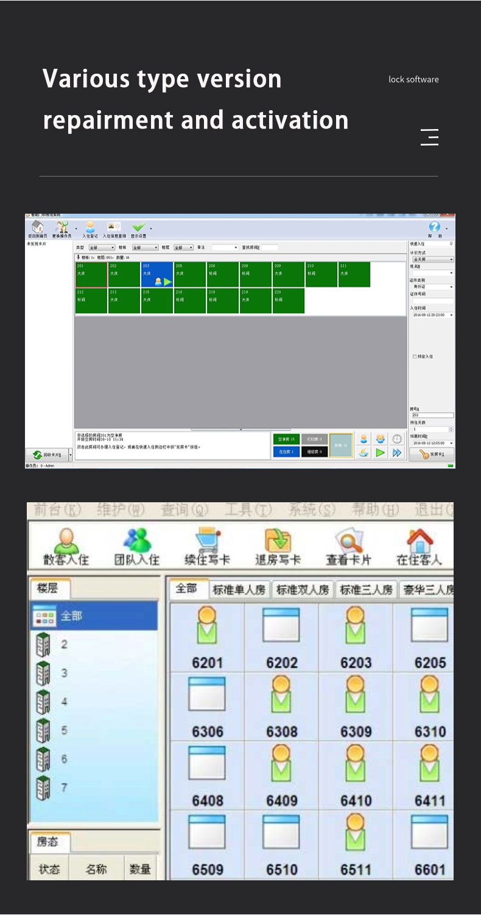Expand the 计价方式 pricing method dropdown

click(x=433, y=259)
